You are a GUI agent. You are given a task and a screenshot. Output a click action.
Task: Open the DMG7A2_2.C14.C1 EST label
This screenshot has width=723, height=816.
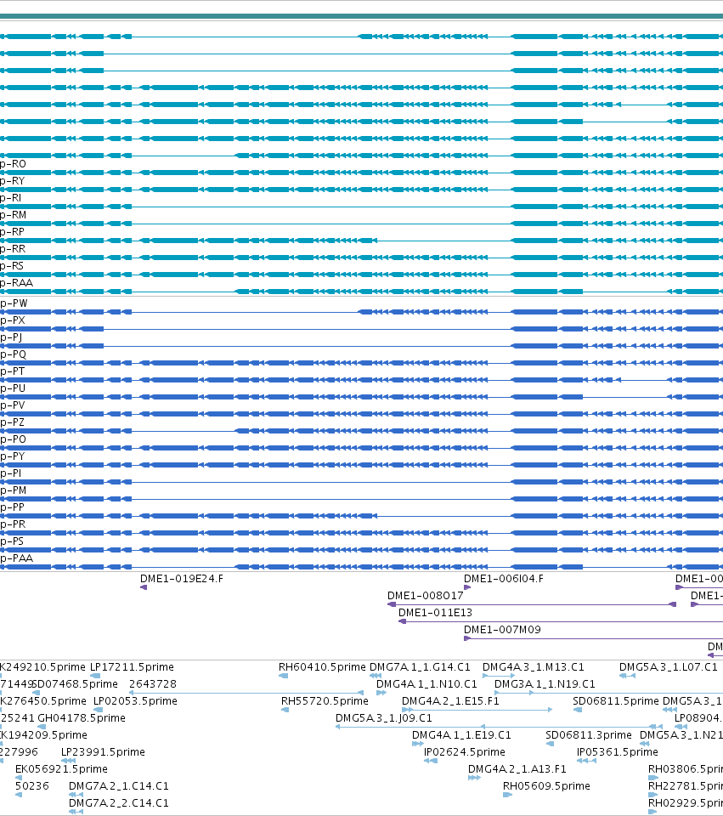click(119, 803)
